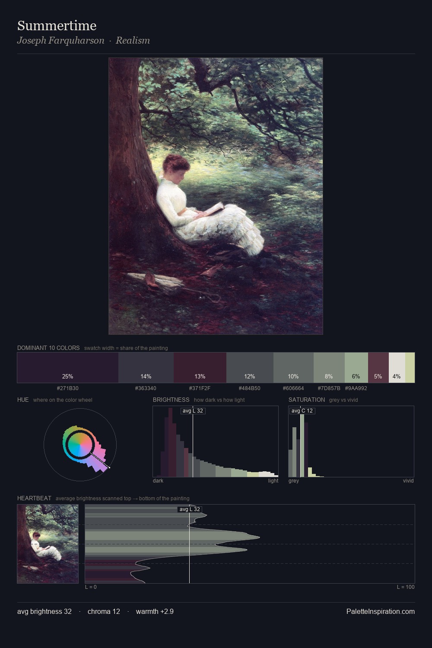This screenshot has width=432, height=648.
Task: Select the 5% plum swatch
Action: point(378,368)
